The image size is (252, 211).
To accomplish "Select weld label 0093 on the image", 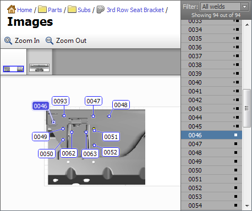I will [61, 101].
